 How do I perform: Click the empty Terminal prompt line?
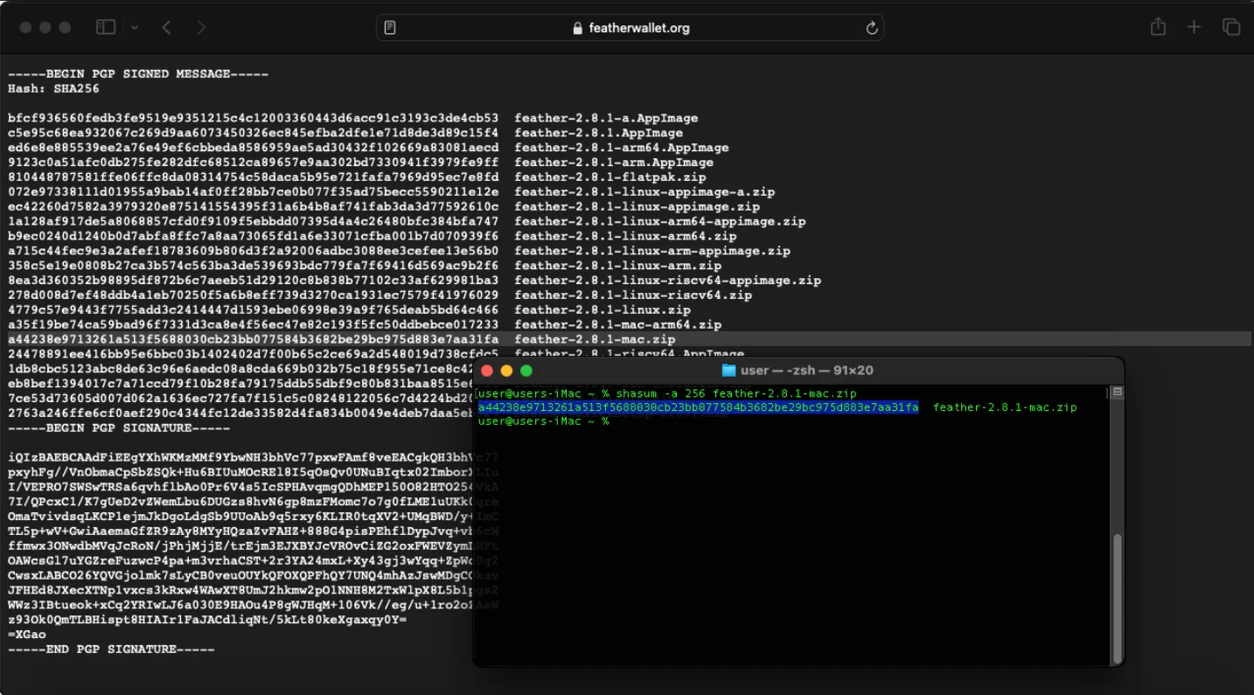543,421
